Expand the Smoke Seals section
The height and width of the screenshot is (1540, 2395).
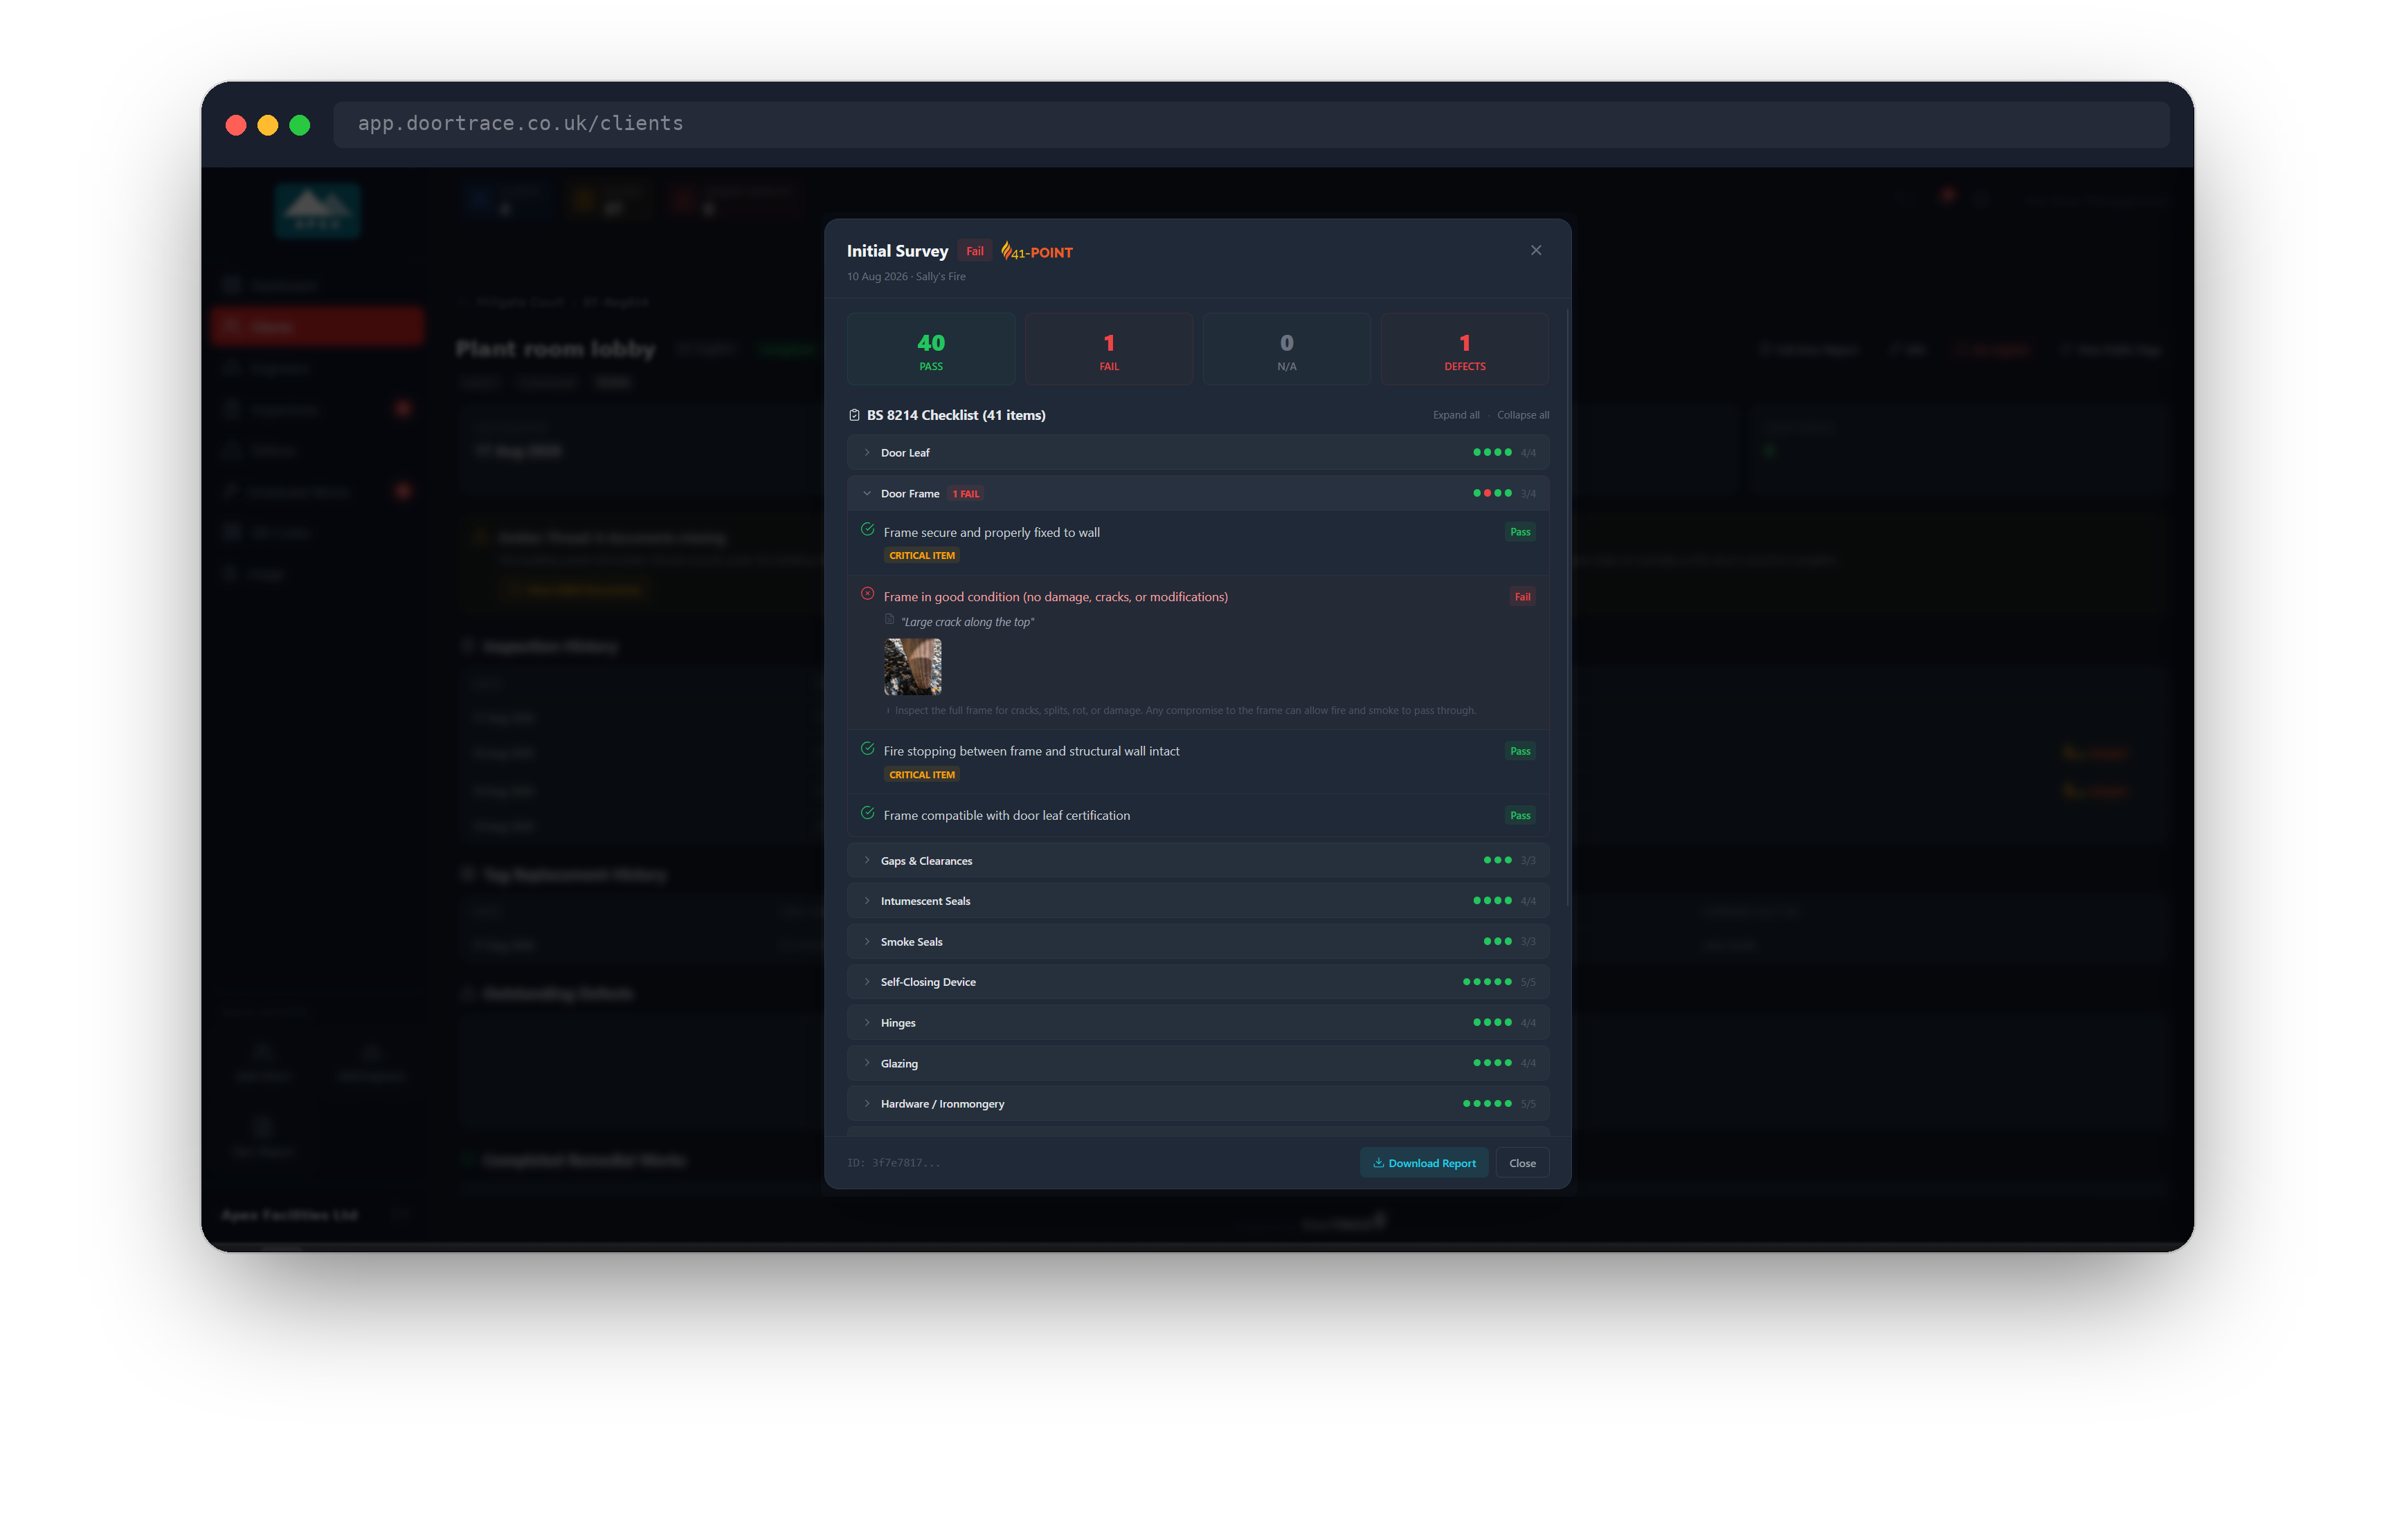[x=1197, y=942]
